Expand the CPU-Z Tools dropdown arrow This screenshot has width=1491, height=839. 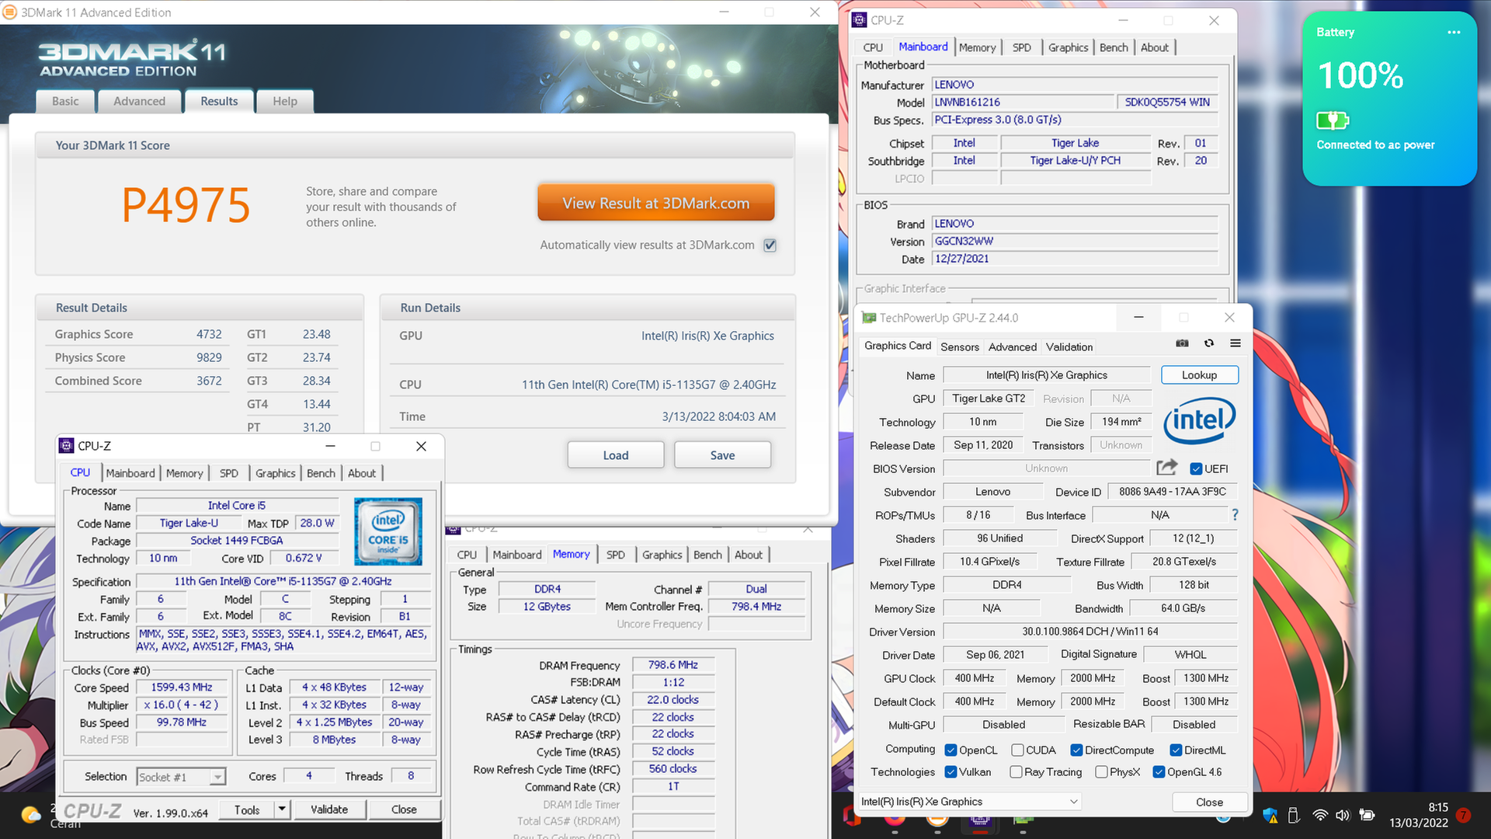pos(282,809)
